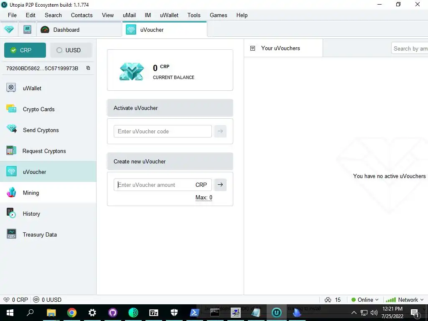The width and height of the screenshot is (428, 321).
Task: Open PowerShell from the taskbar
Action: (195, 313)
